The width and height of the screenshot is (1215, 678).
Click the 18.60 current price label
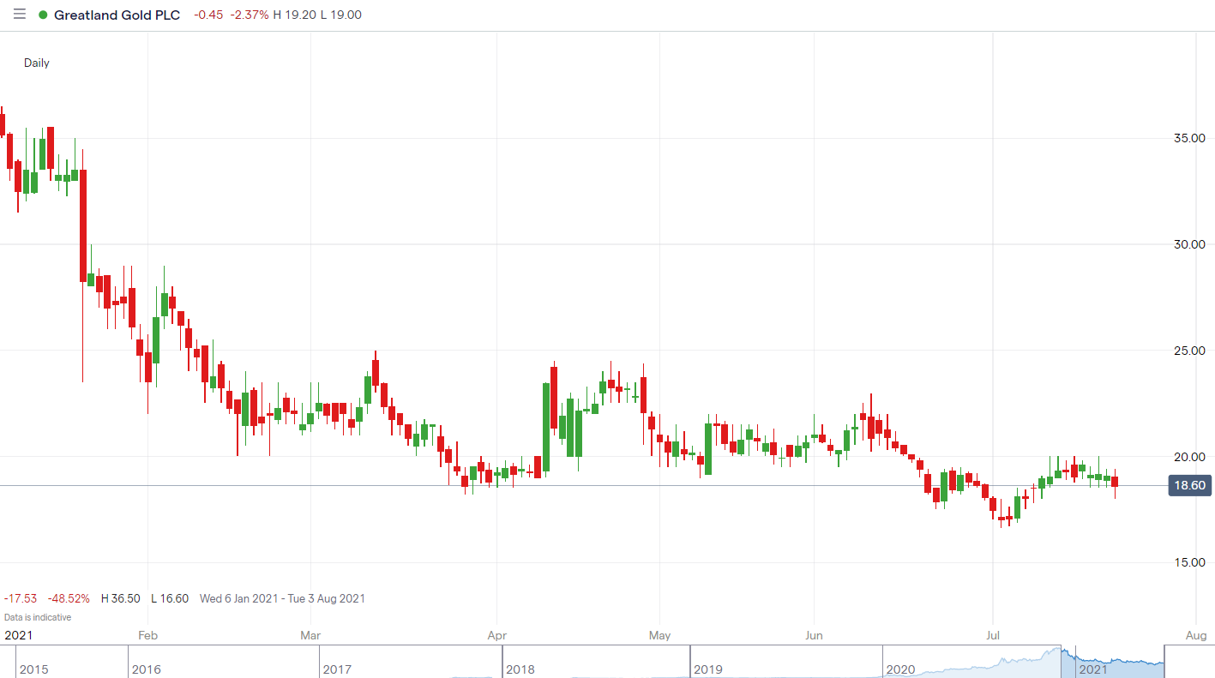tap(1189, 486)
